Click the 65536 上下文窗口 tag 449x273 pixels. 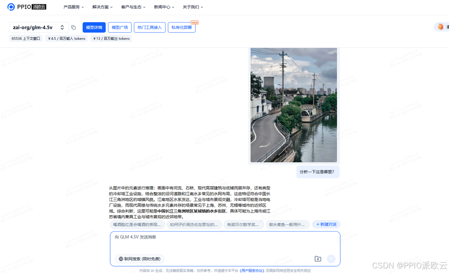26,39
